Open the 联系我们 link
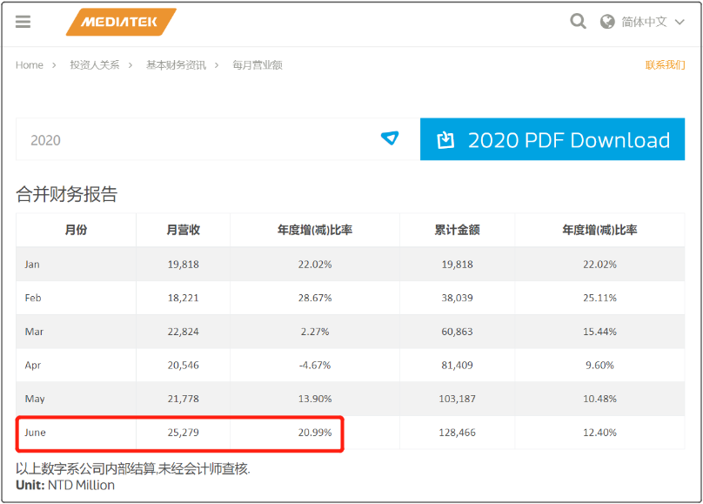The width and height of the screenshot is (703, 504). (x=665, y=65)
